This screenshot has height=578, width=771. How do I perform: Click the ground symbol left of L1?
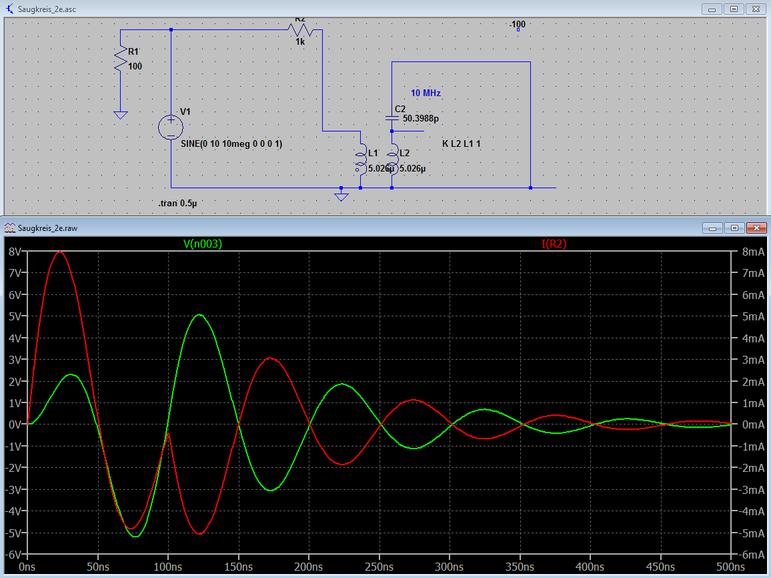coord(341,196)
